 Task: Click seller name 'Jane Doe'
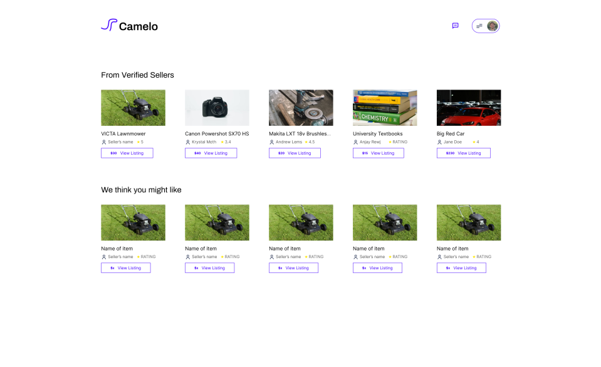click(x=452, y=142)
